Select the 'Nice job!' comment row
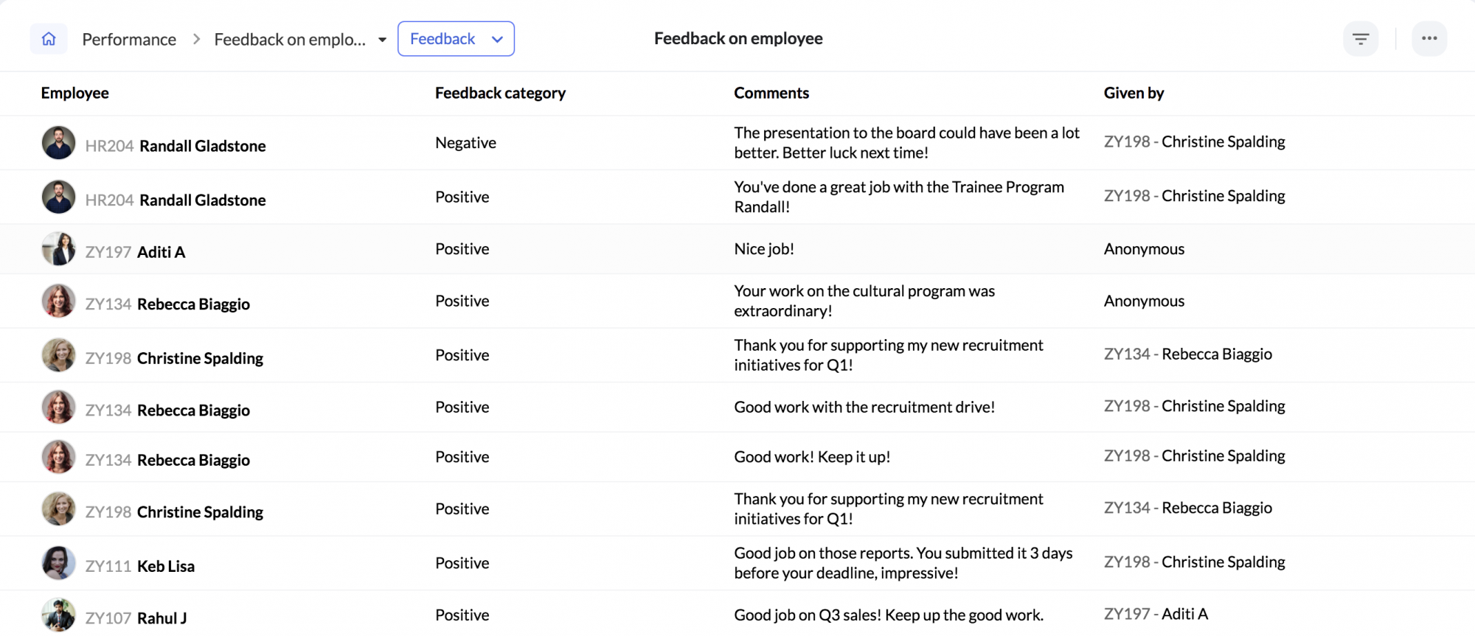This screenshot has width=1475, height=636. click(x=737, y=249)
